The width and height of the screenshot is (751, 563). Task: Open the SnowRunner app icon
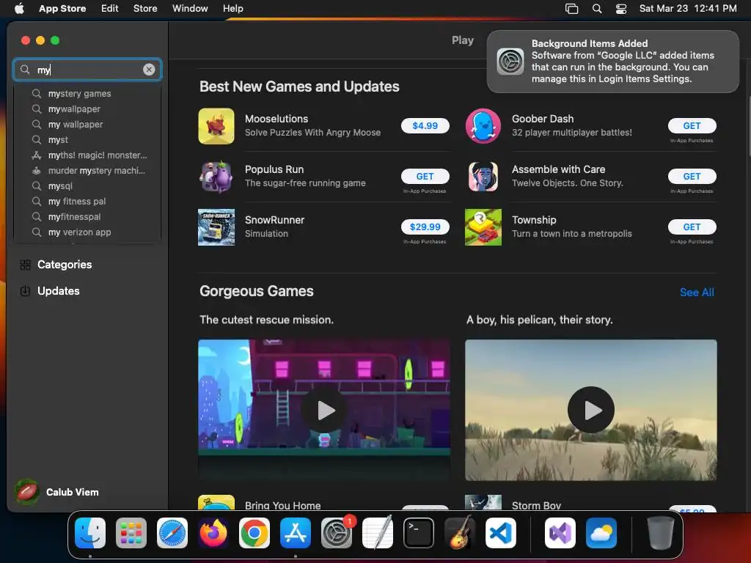pos(216,227)
